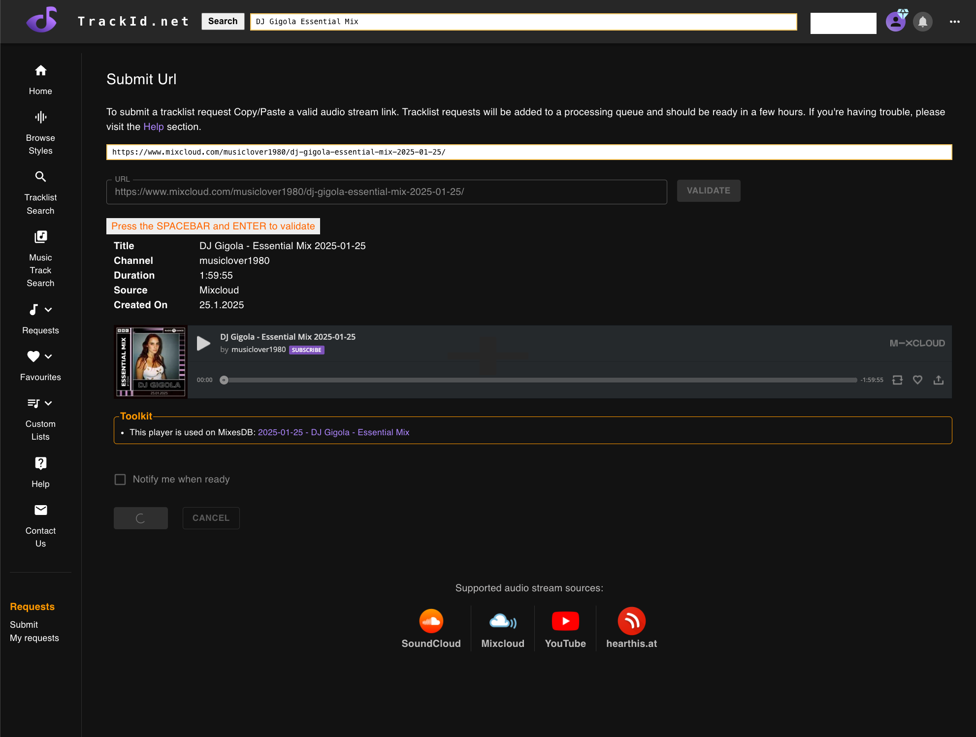Click the mix title in the player
Screen dimensions: 976x737
[x=288, y=337]
